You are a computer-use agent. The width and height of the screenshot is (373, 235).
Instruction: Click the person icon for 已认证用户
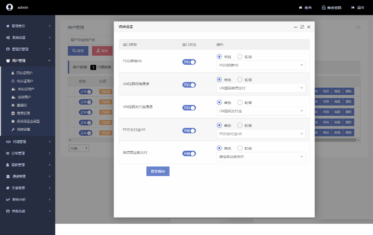[13, 73]
